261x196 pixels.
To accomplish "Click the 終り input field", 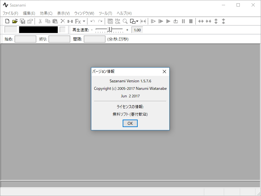I will point(59,39).
